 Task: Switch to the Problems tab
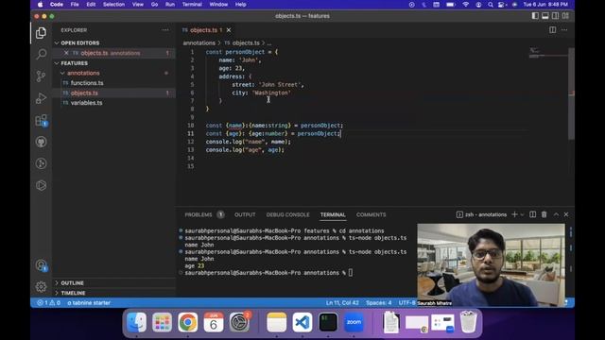click(x=199, y=214)
